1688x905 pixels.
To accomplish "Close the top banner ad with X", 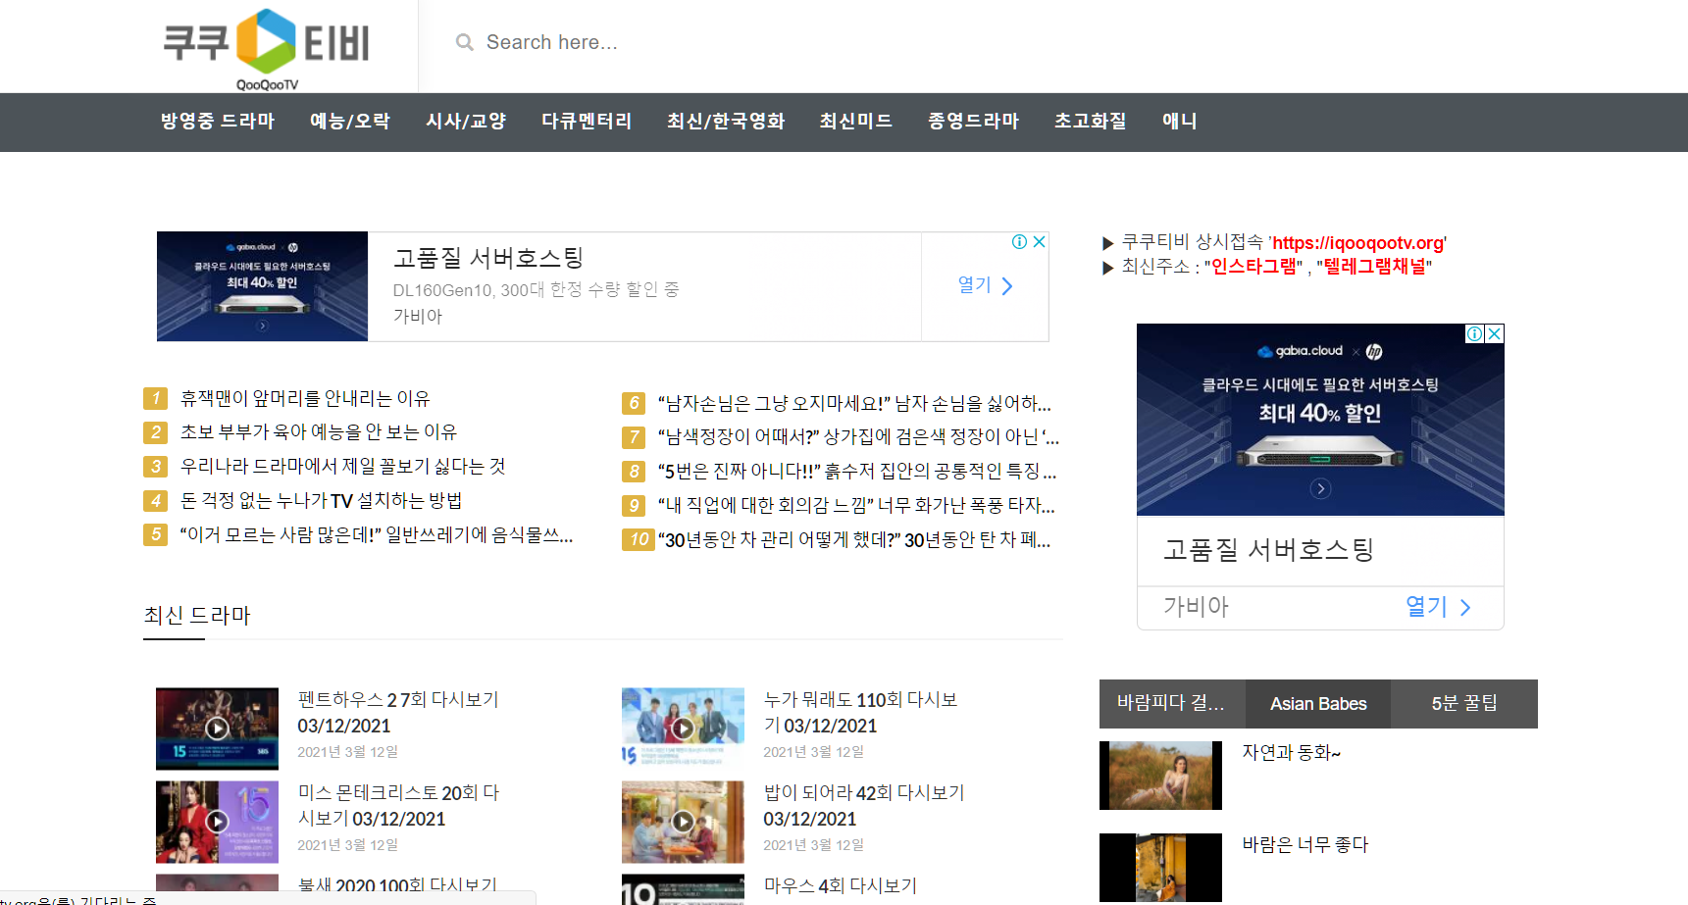I will [x=1040, y=241].
